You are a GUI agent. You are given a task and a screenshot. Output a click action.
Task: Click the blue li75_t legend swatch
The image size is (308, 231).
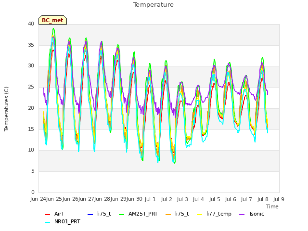coord(90,215)
